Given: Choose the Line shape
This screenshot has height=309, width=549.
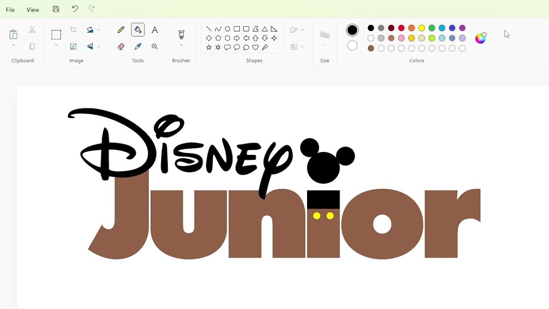Looking at the screenshot, I should [x=209, y=29].
